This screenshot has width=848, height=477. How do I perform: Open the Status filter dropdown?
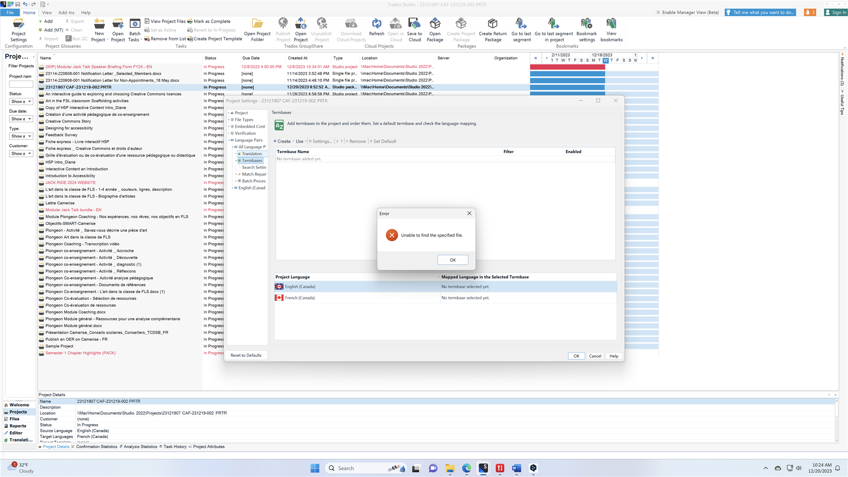pyautogui.click(x=21, y=101)
